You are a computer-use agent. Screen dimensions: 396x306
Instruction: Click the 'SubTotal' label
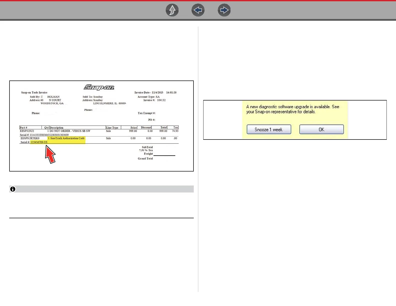pos(147,147)
